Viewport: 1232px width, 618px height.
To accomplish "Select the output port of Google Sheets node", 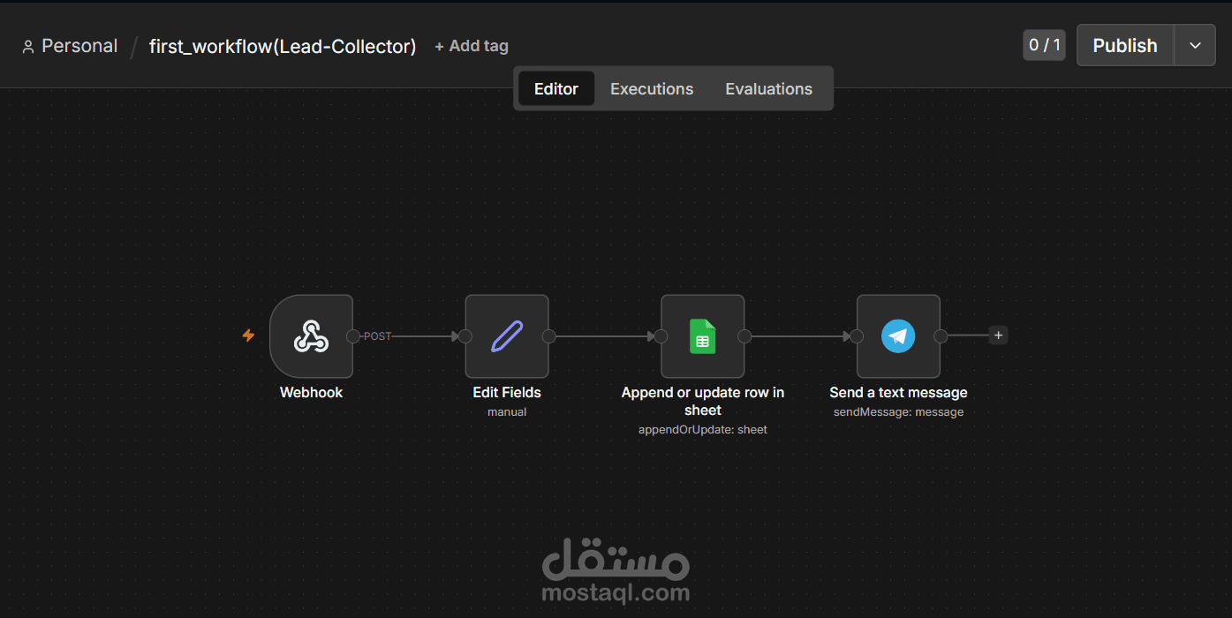I will [x=744, y=335].
